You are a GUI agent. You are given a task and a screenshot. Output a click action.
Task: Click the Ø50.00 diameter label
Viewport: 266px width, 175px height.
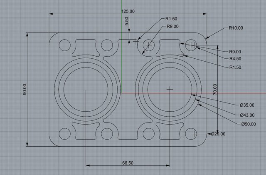click(x=248, y=124)
